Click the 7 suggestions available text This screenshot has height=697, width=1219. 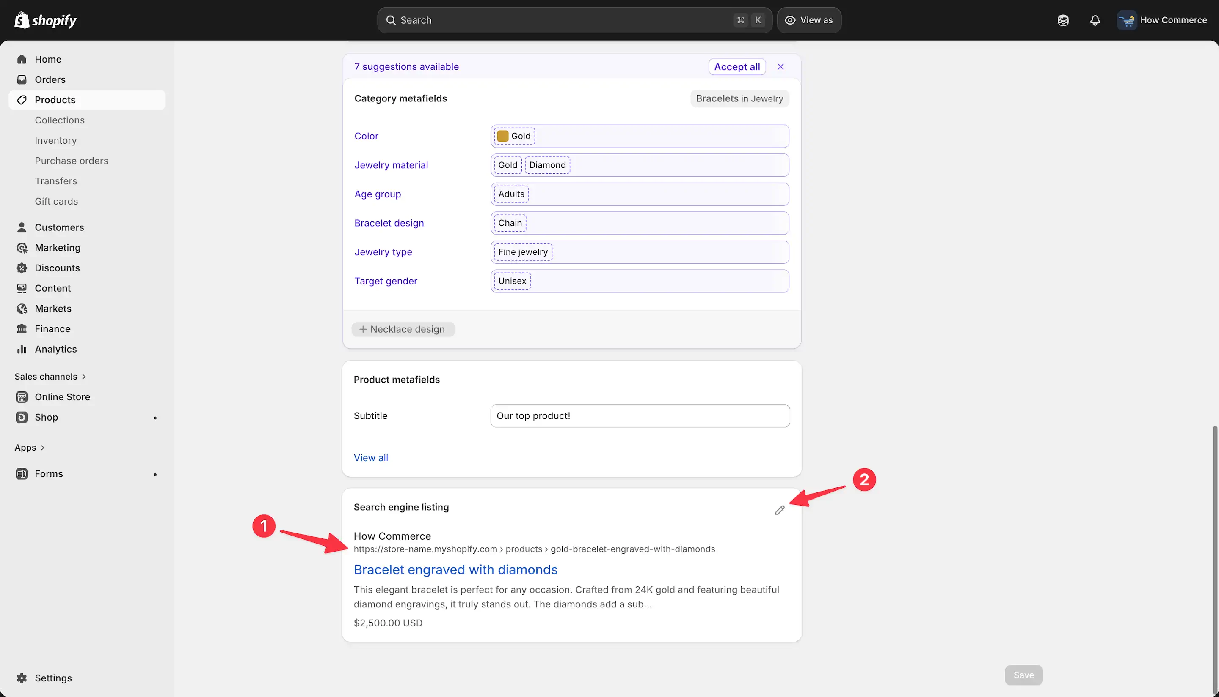click(406, 66)
